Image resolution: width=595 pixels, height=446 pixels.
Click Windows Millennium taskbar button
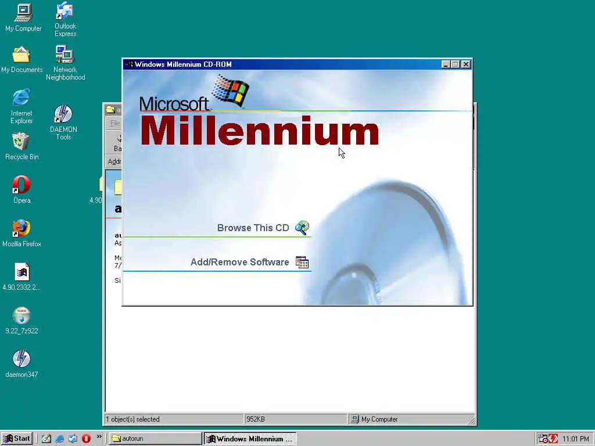pyautogui.click(x=250, y=438)
